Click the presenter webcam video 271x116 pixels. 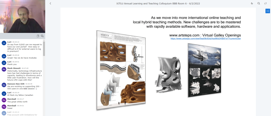pyautogui.click(x=22, y=16)
